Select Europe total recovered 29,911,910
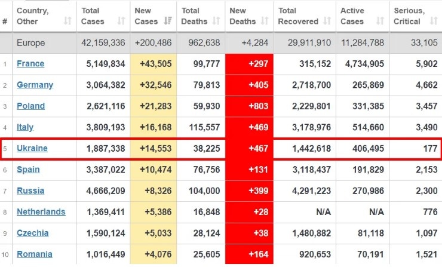The width and height of the screenshot is (442, 267). coord(309,43)
